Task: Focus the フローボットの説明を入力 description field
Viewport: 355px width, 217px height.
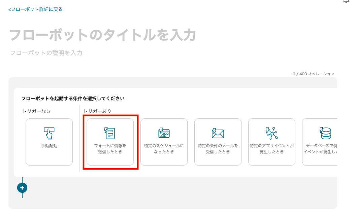Action: pos(46,53)
